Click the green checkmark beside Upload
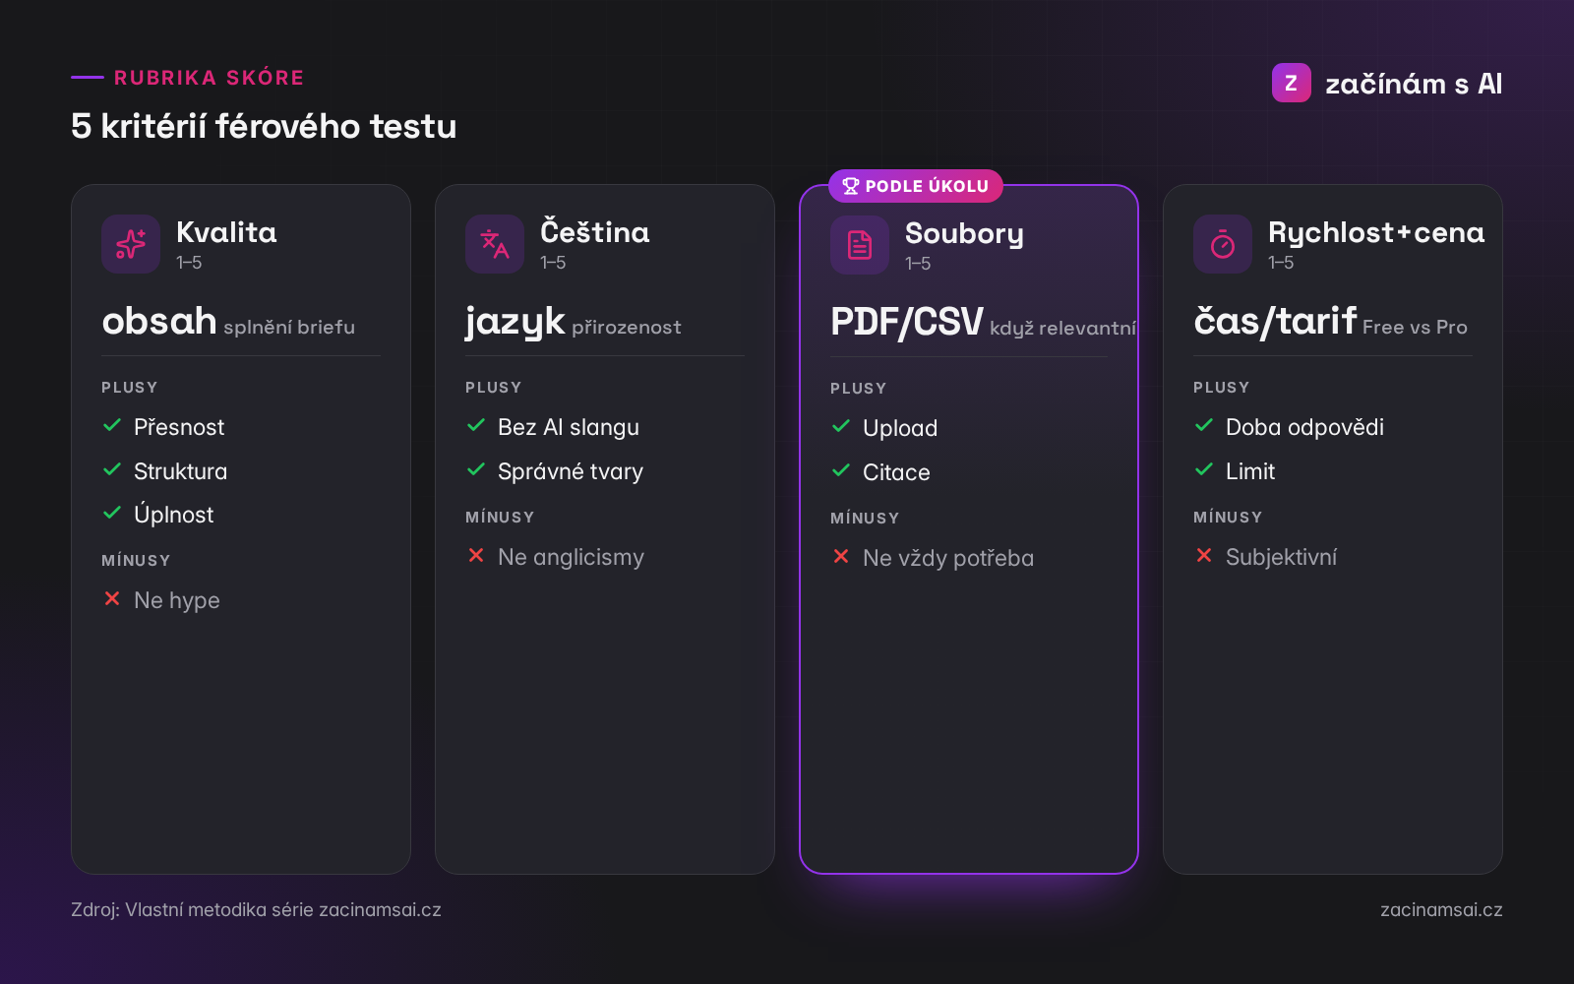Viewport: 1574px width, 984px height. (841, 426)
